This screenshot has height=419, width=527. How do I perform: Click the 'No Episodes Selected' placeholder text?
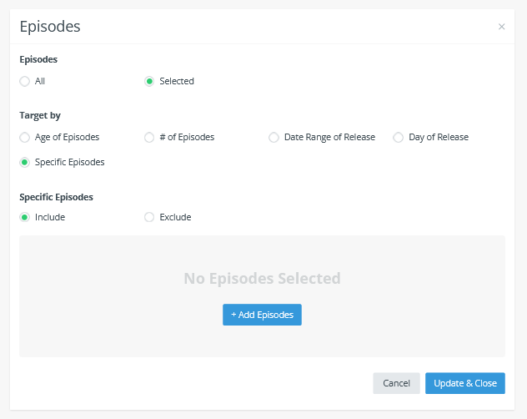tap(262, 279)
